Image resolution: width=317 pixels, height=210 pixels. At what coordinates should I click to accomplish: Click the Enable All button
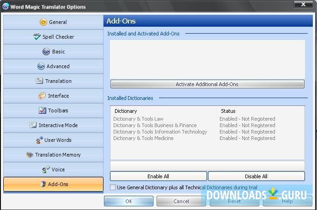[x=158, y=176]
